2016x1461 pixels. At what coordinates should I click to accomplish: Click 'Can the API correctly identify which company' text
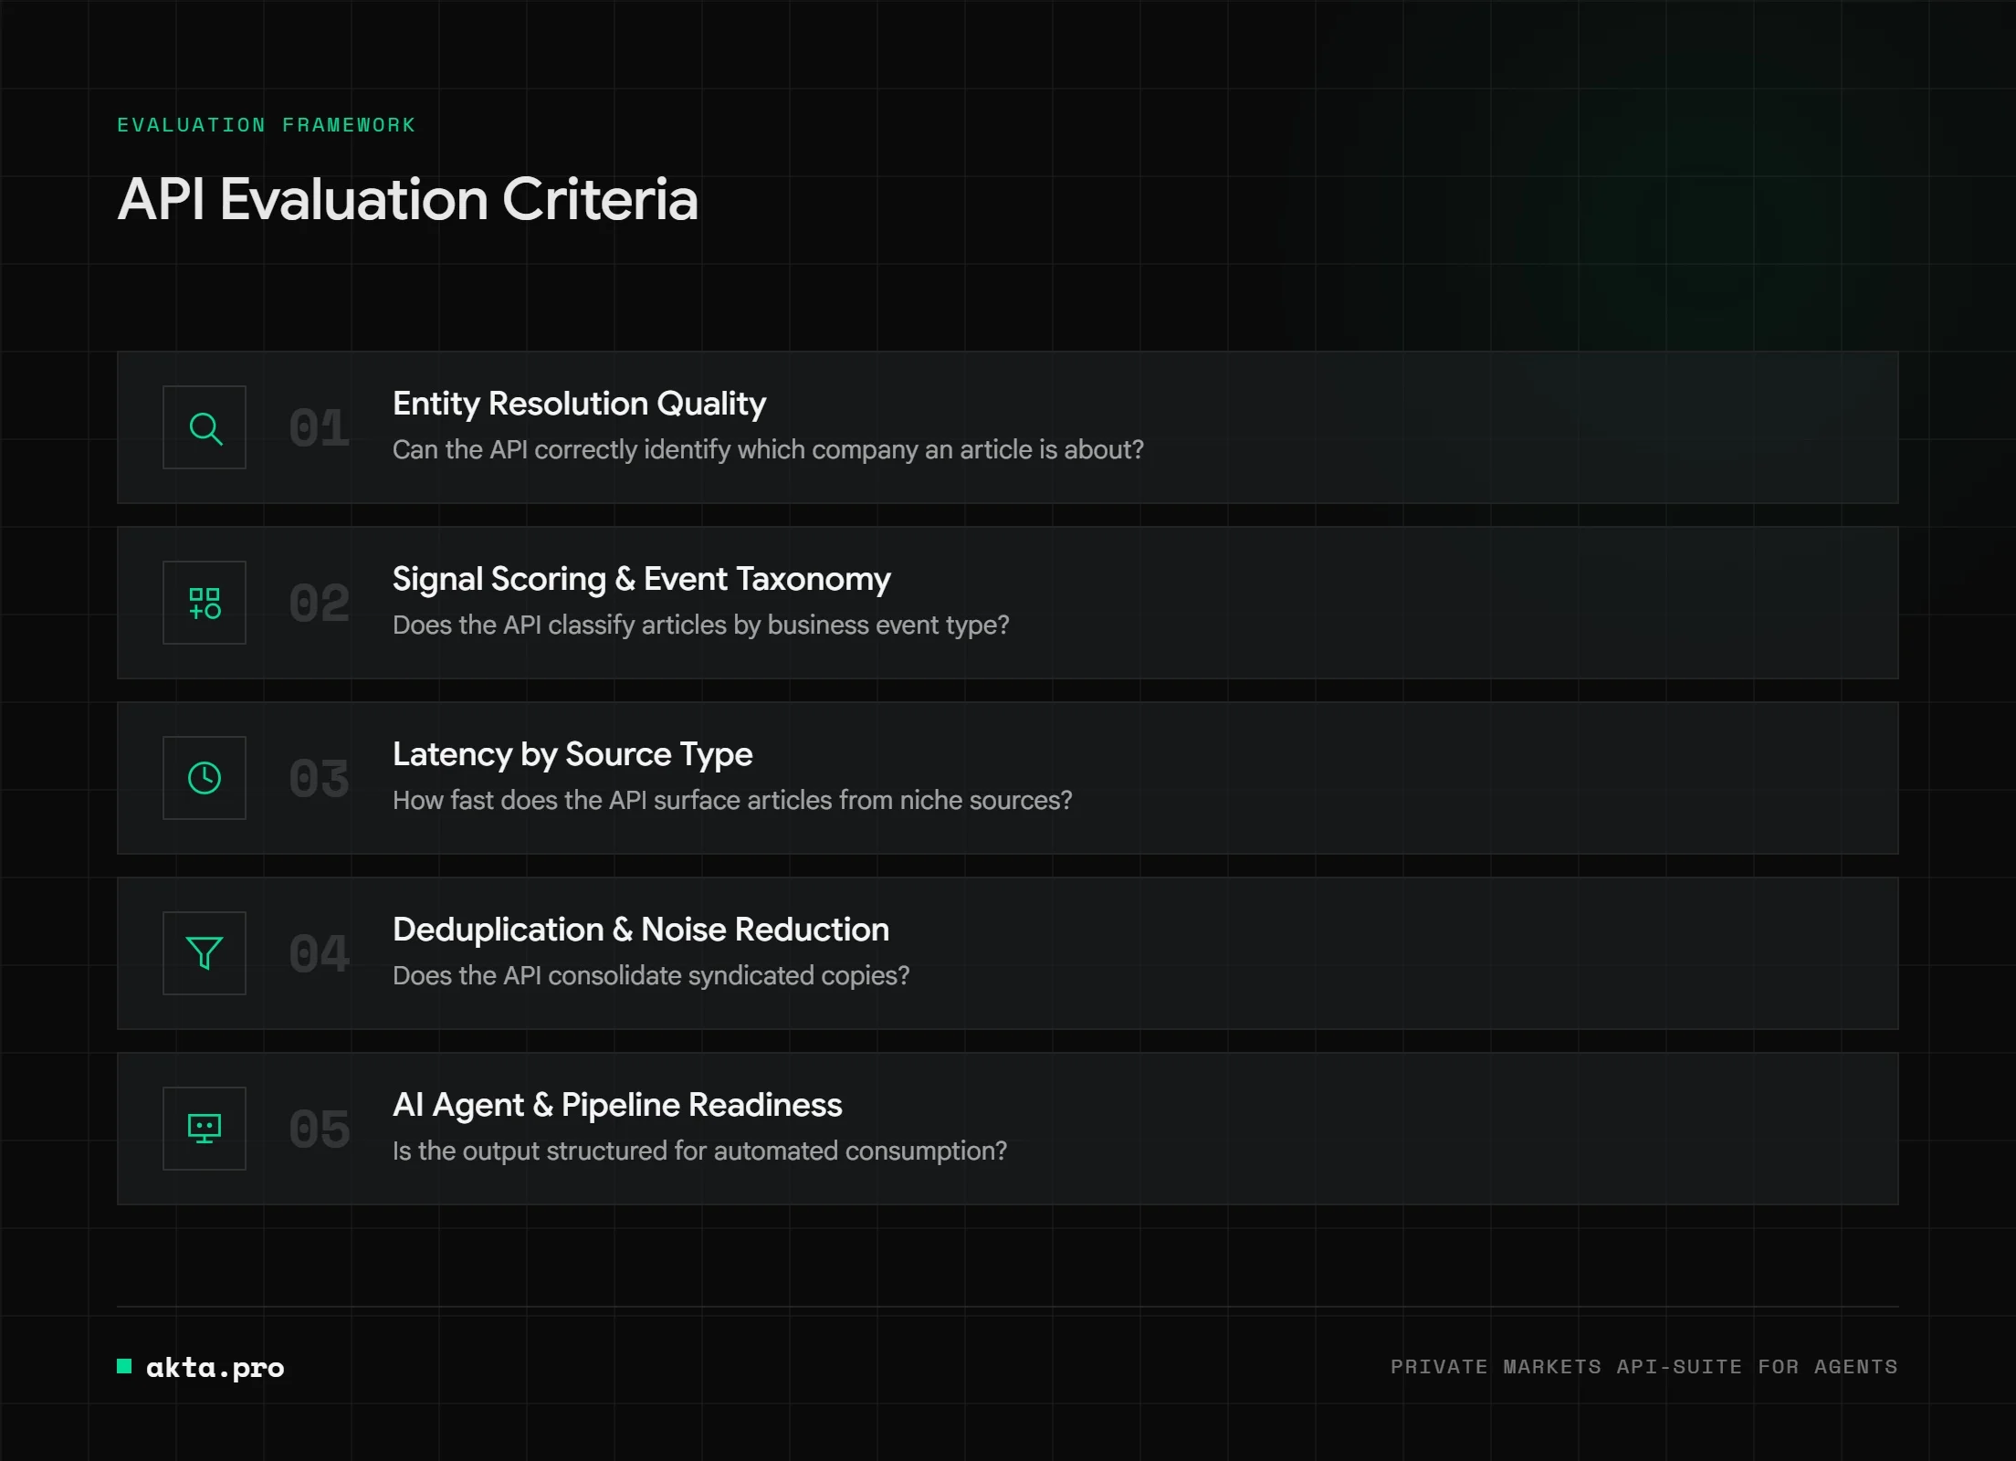[x=656, y=450]
